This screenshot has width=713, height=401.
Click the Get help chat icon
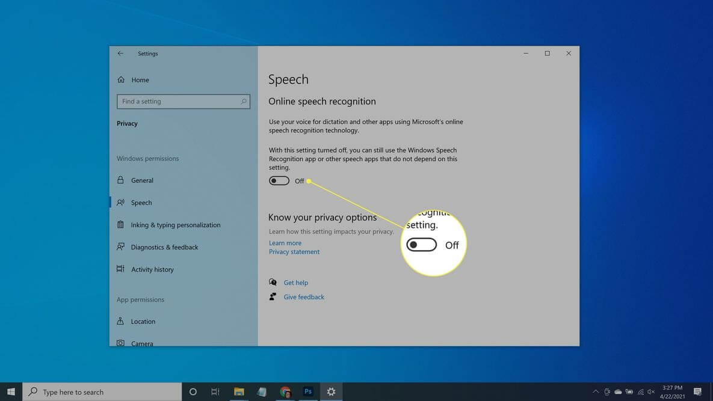(273, 282)
